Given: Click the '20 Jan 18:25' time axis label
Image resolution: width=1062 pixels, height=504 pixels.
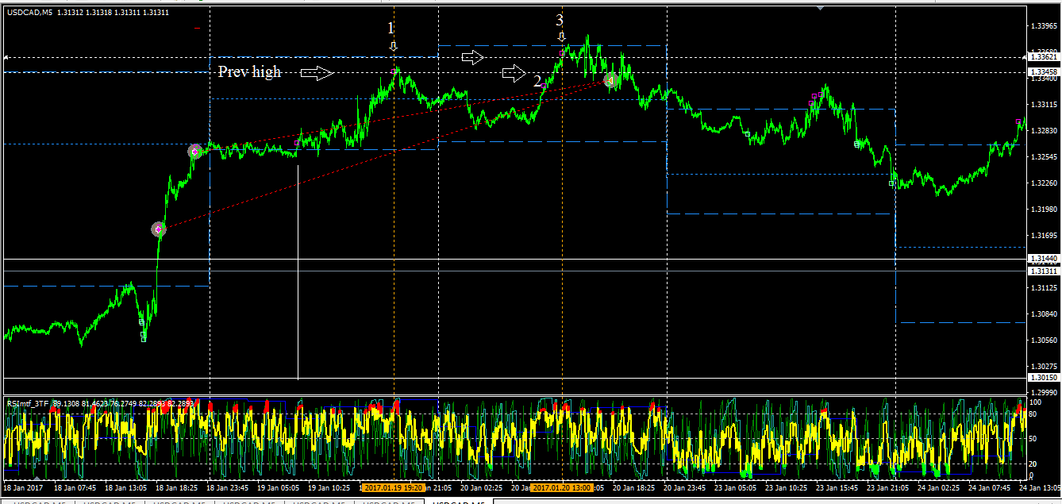Looking at the screenshot, I should (x=635, y=487).
